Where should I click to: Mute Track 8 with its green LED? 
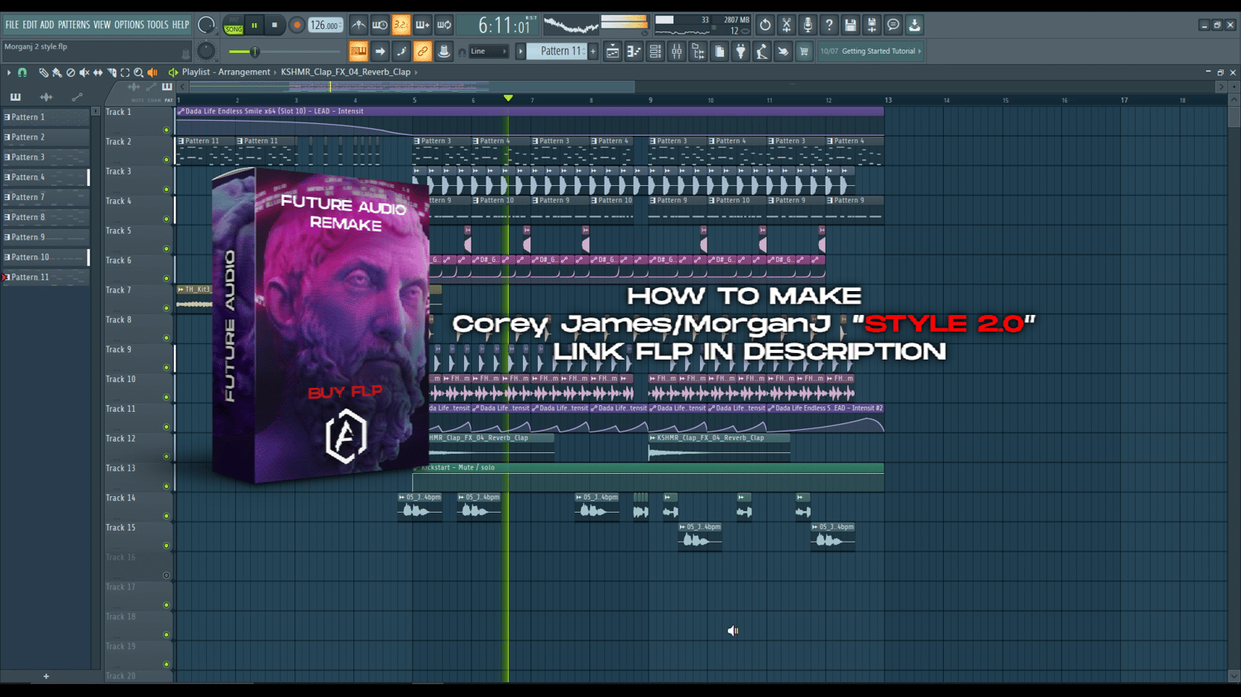tap(166, 338)
